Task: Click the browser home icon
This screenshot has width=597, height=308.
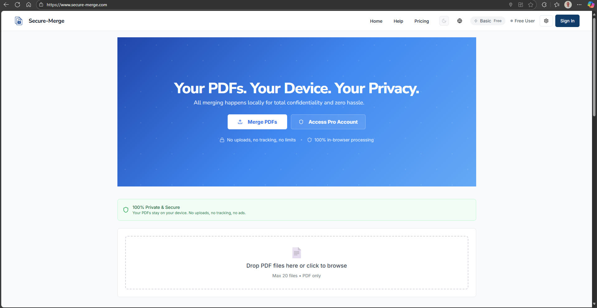Action: tap(29, 5)
